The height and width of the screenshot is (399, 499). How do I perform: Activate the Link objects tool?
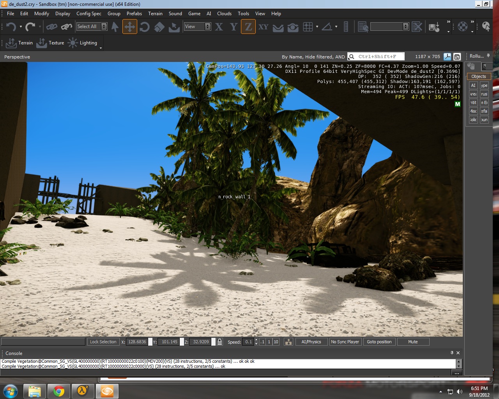pos(52,26)
